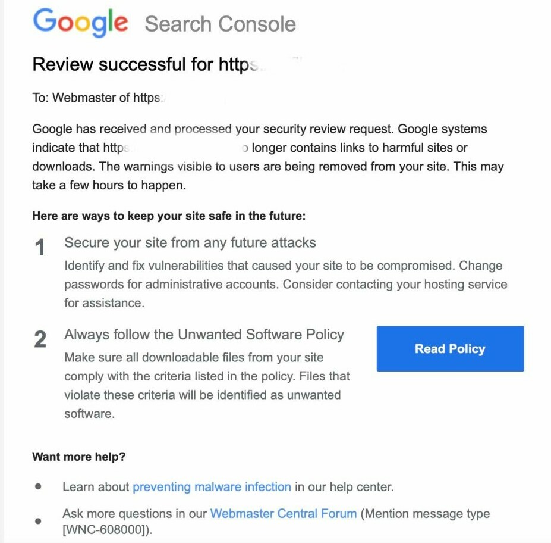Image resolution: width=551 pixels, height=543 pixels.
Task: Click the Search Console title text
Action: click(220, 24)
